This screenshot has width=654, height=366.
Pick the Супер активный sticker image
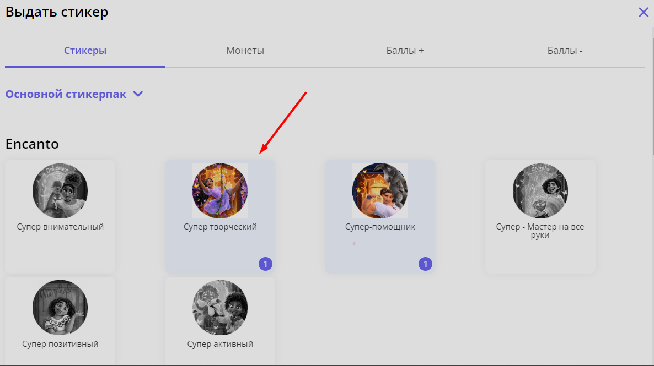coord(220,308)
